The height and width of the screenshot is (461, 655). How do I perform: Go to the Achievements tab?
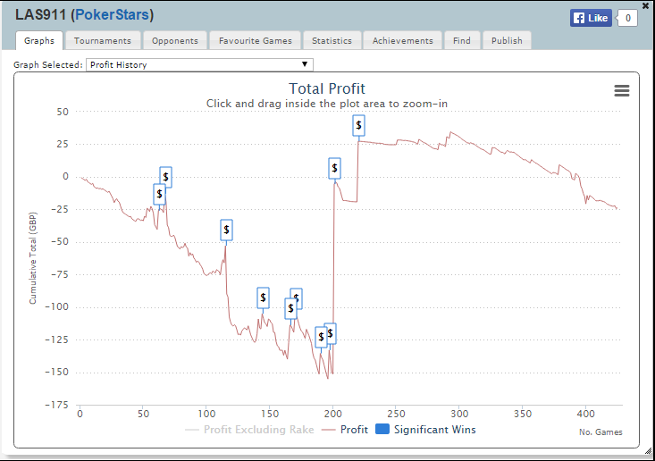pos(403,40)
